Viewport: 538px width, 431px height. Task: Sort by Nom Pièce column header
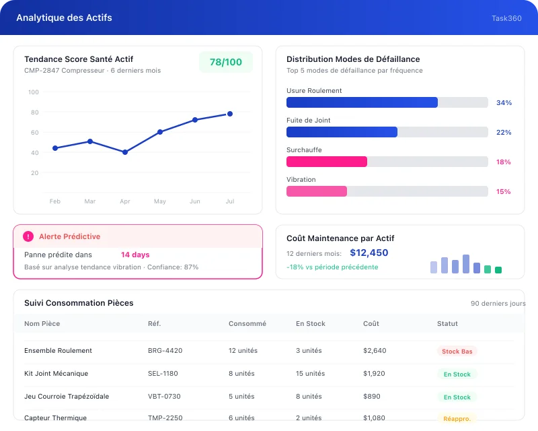tap(42, 324)
